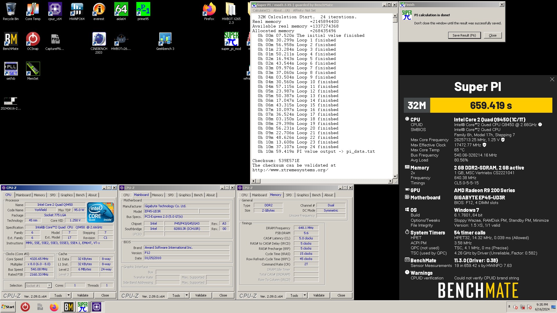Open the prime95 desktop shortcut
Viewport: 557px width, 313px height.
(143, 12)
